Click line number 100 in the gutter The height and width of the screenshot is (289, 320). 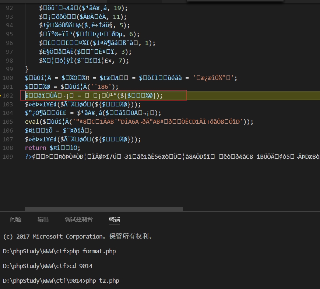pos(8,78)
